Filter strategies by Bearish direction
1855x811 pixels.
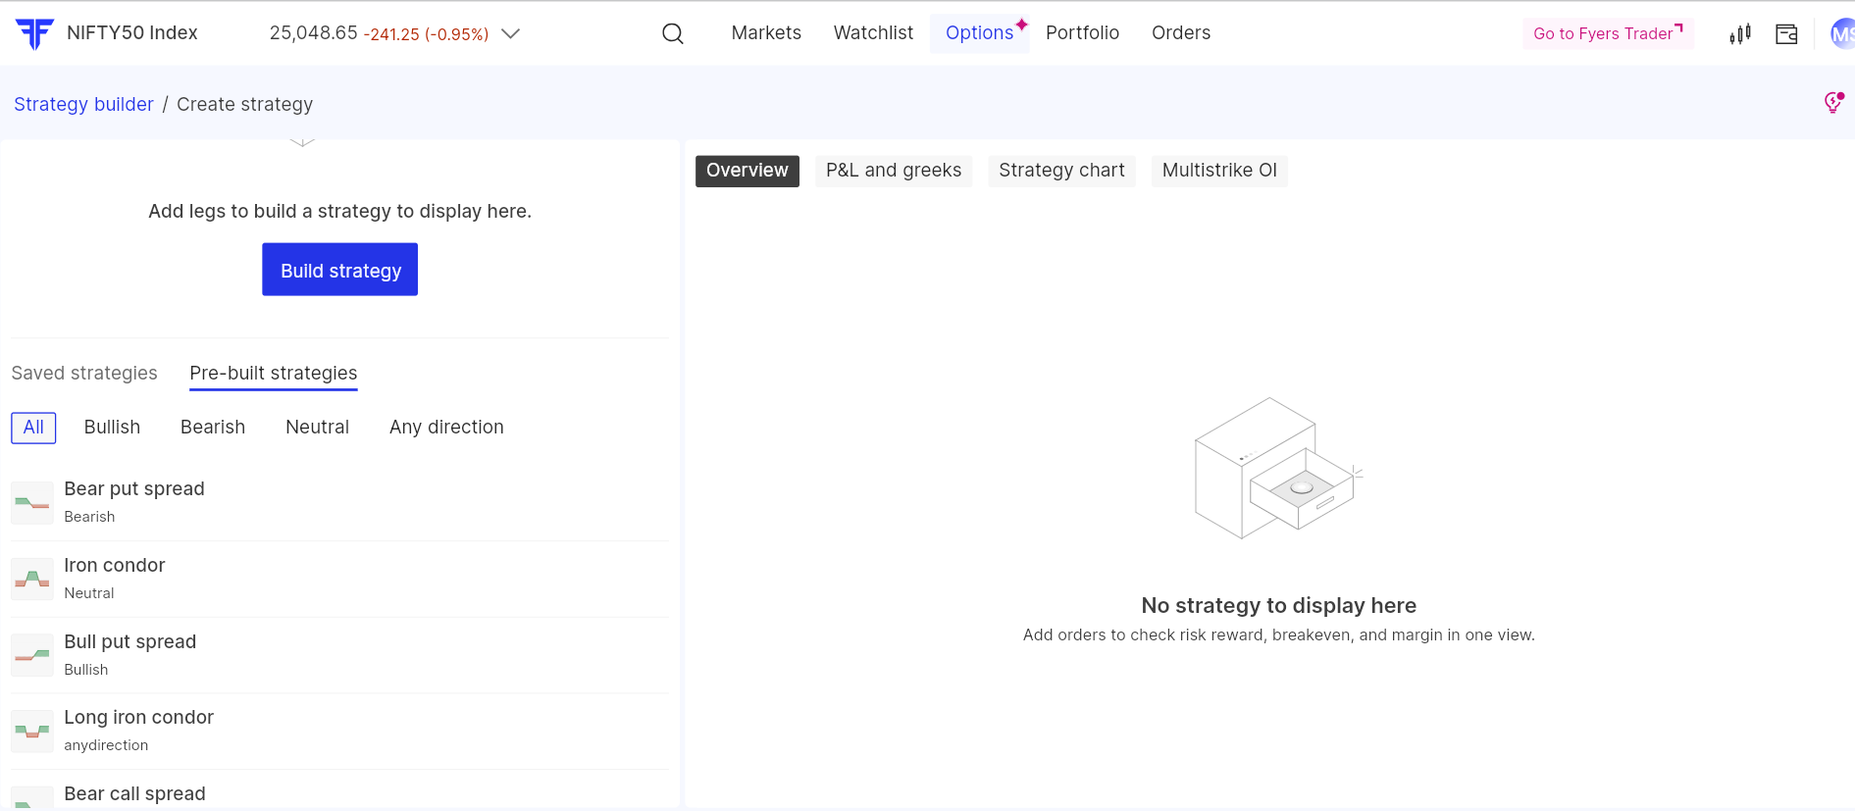[x=213, y=428]
